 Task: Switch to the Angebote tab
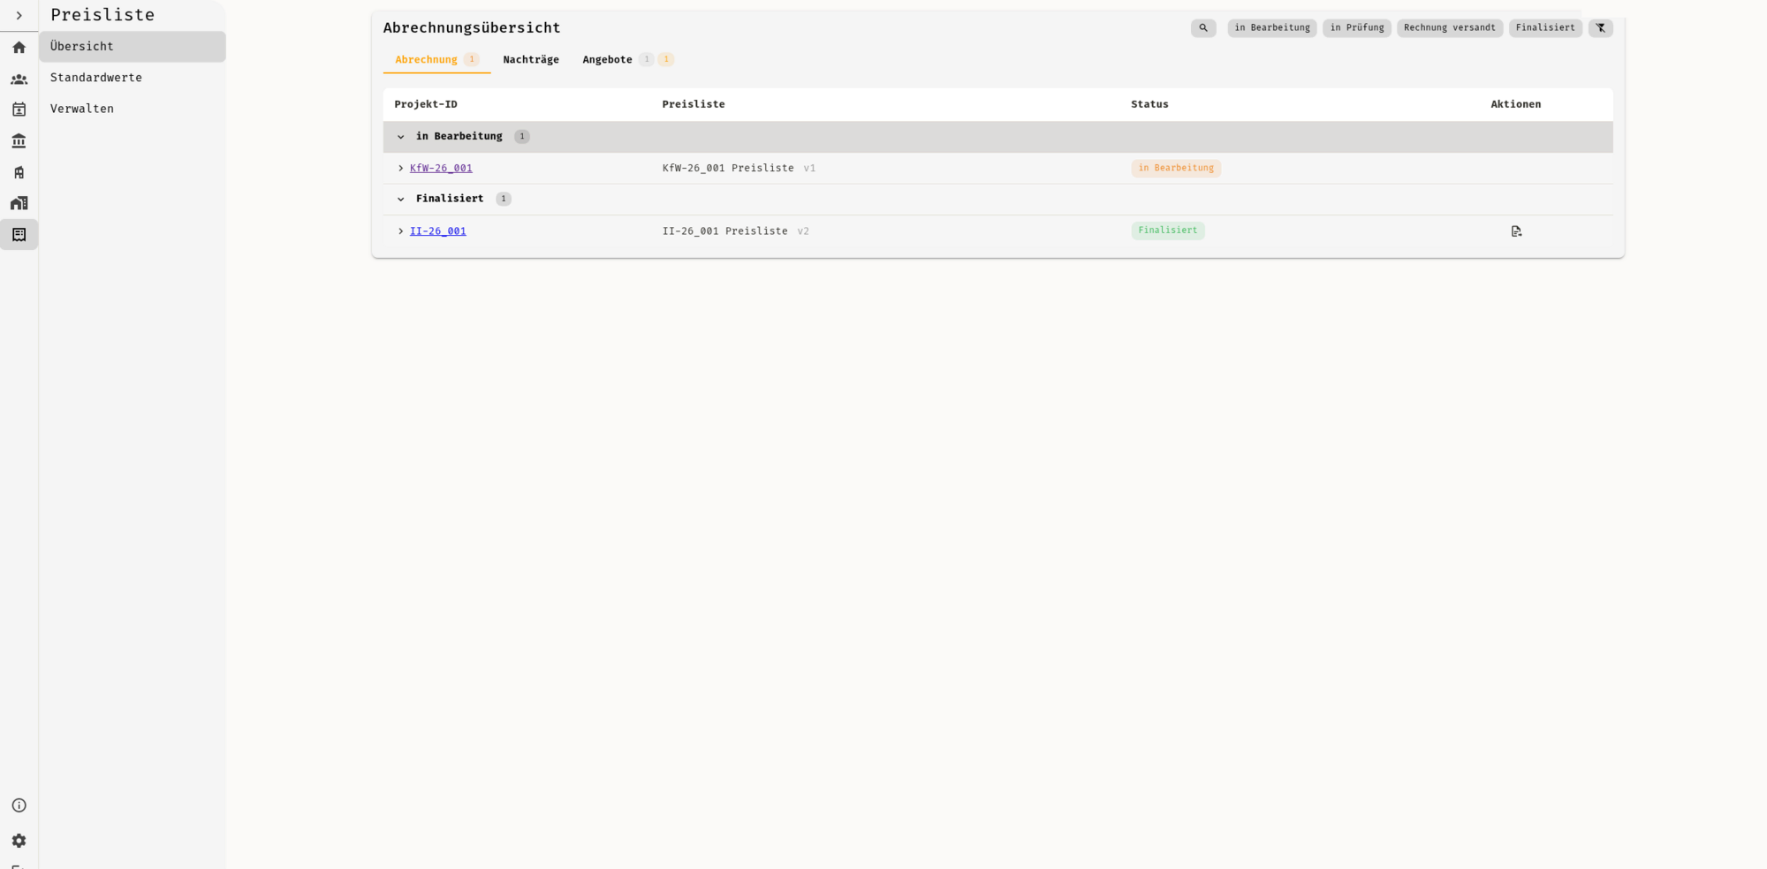pyautogui.click(x=627, y=60)
